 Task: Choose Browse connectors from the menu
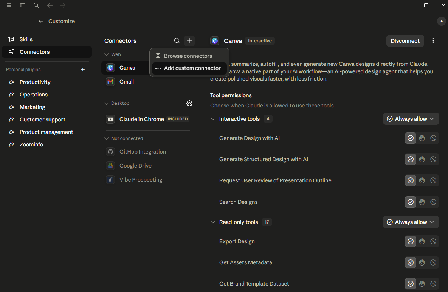click(x=189, y=56)
